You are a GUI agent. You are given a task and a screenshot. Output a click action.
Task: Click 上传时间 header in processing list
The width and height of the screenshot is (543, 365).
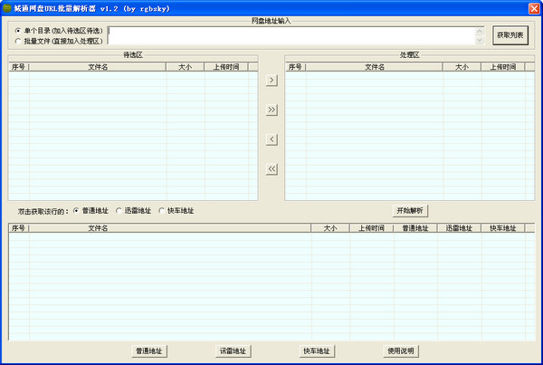tap(503, 67)
